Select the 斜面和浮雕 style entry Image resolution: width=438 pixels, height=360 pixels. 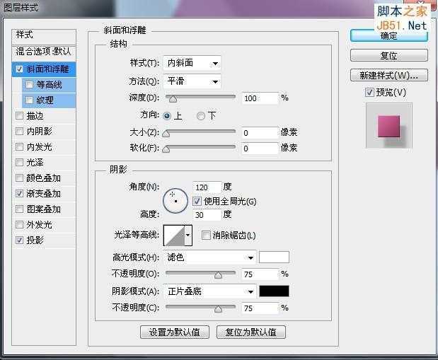point(44,69)
